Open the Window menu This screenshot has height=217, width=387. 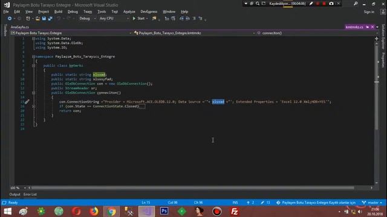coord(169,11)
